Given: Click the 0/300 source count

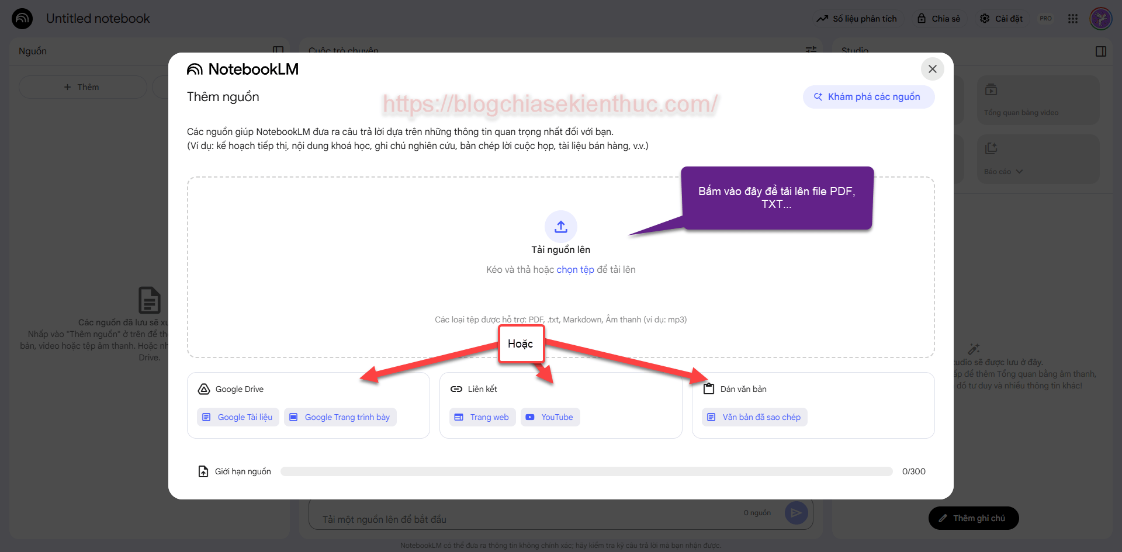Looking at the screenshot, I should [x=914, y=471].
